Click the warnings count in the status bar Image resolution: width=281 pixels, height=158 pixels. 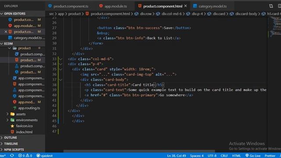click(29, 155)
